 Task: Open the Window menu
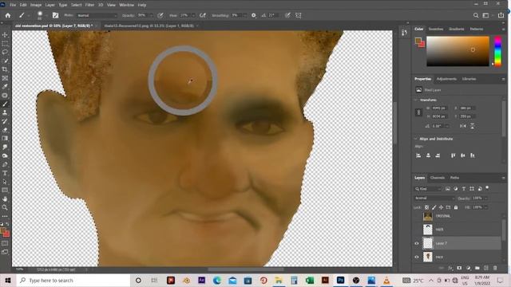[x=126, y=5]
